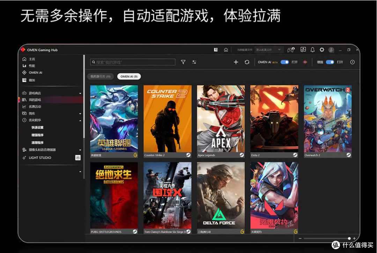The width and height of the screenshot is (377, 253).
Task: Open notifications bell icon
Action: [312, 50]
